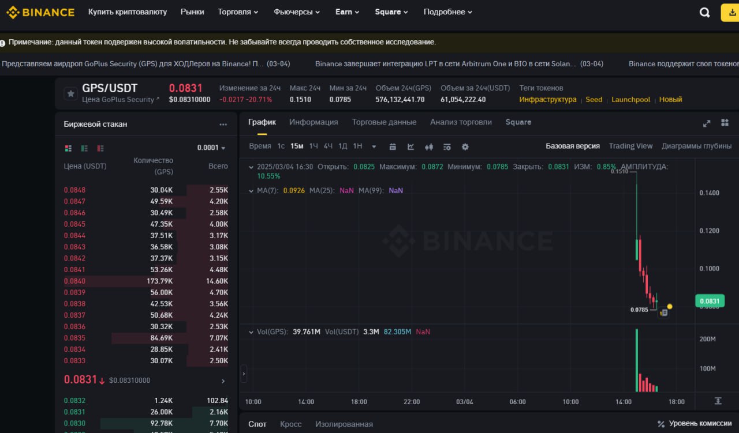Screen dimensions: 739x433
Task: Show bids-only order book view icon
Action: click(x=84, y=148)
